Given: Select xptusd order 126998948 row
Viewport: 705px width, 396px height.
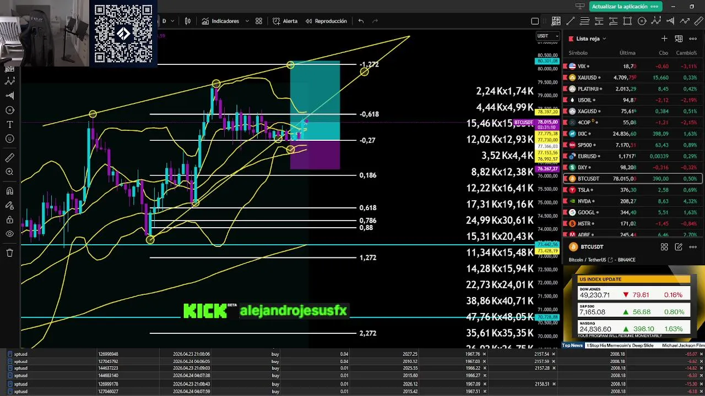Looking at the screenshot, I should click(x=352, y=354).
